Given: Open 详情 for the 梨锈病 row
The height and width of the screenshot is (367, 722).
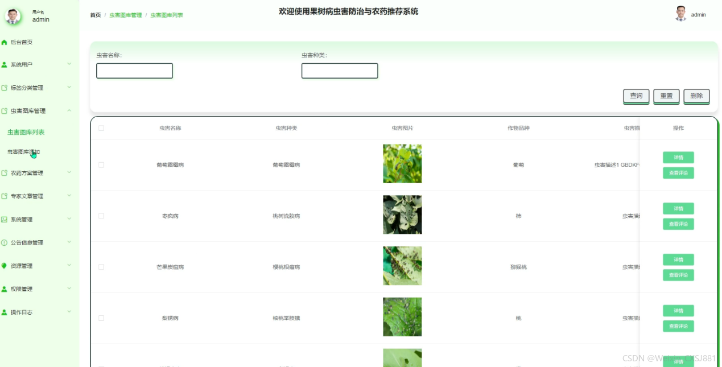Looking at the screenshot, I should click(678, 311).
